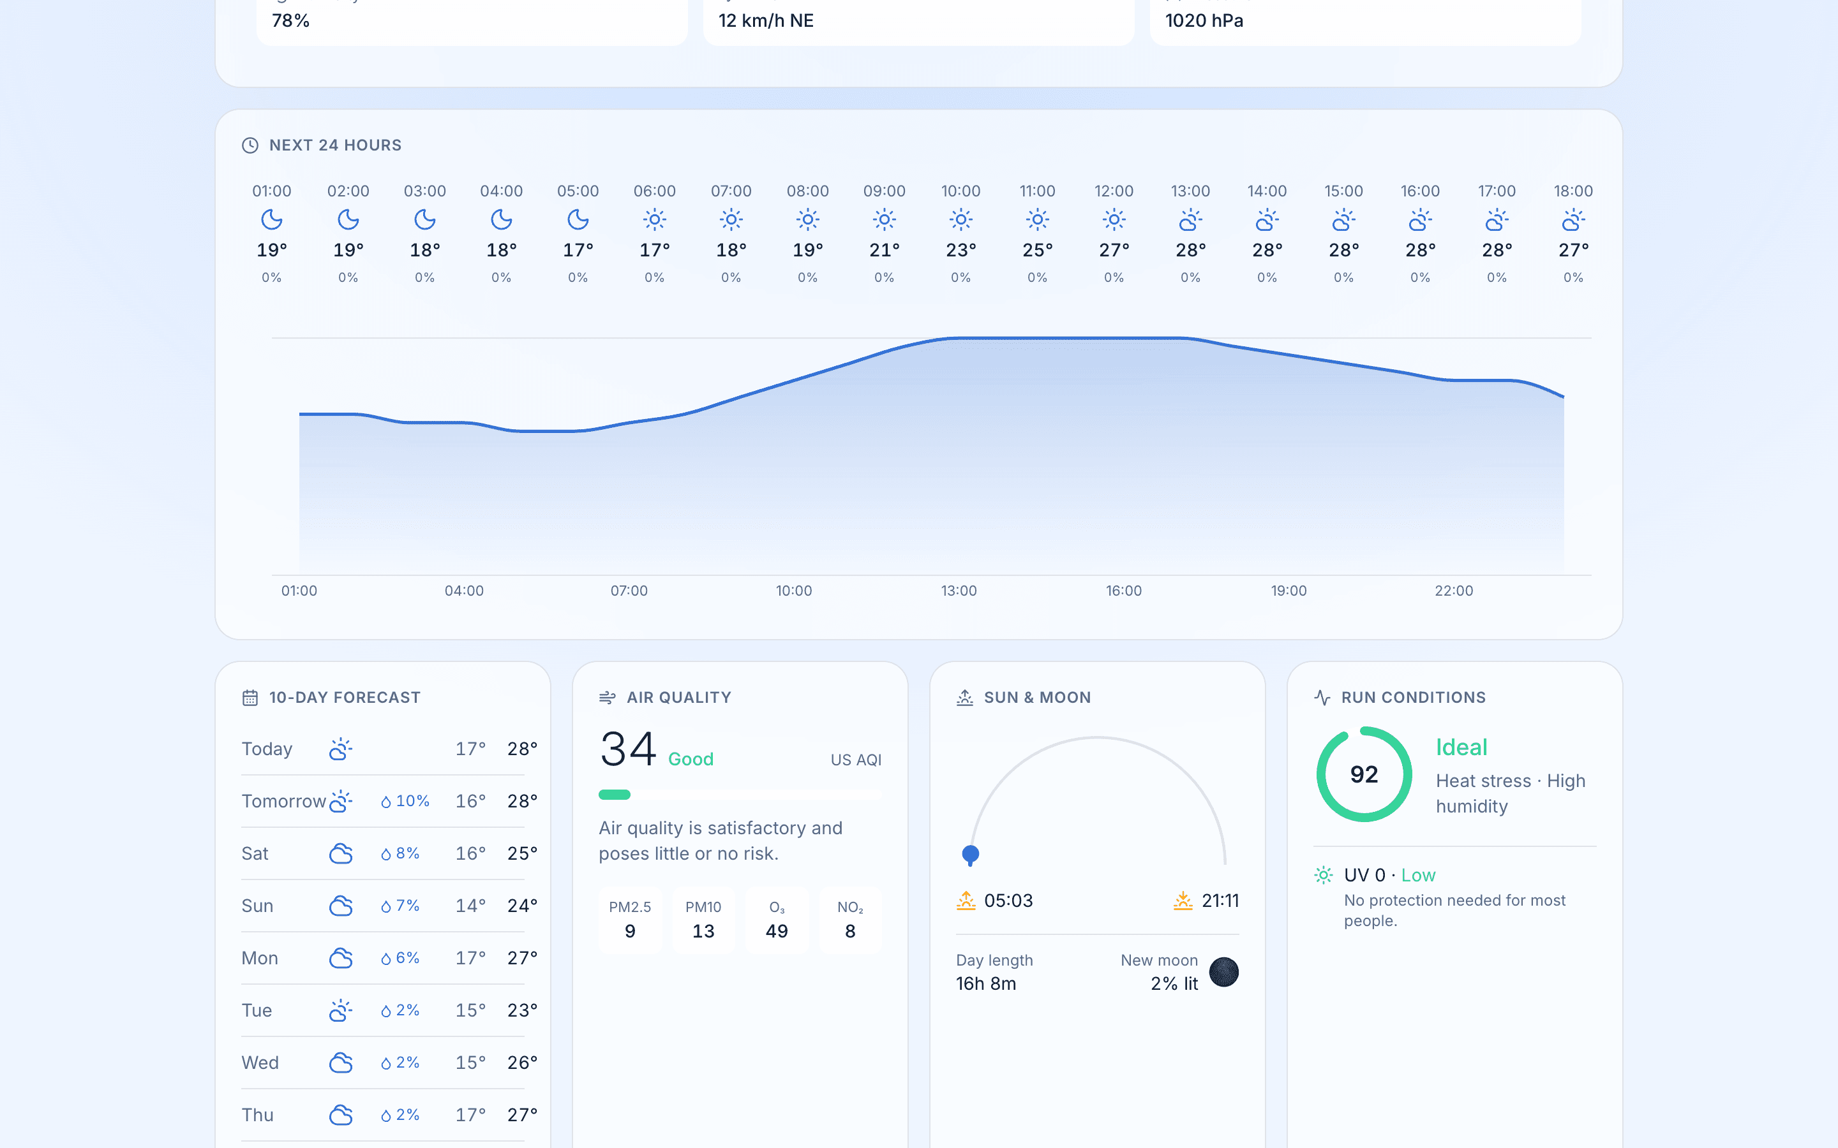Screen dimensions: 1838x1148
Task: Click the wind icon beside Air Quality
Action: point(608,697)
